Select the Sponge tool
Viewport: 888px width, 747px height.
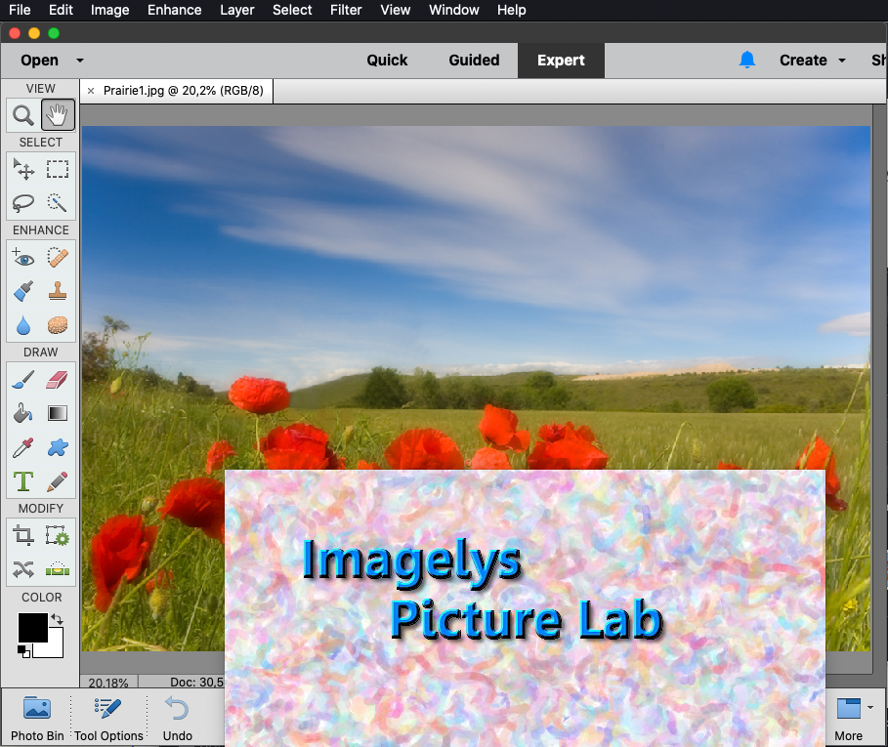click(x=58, y=325)
